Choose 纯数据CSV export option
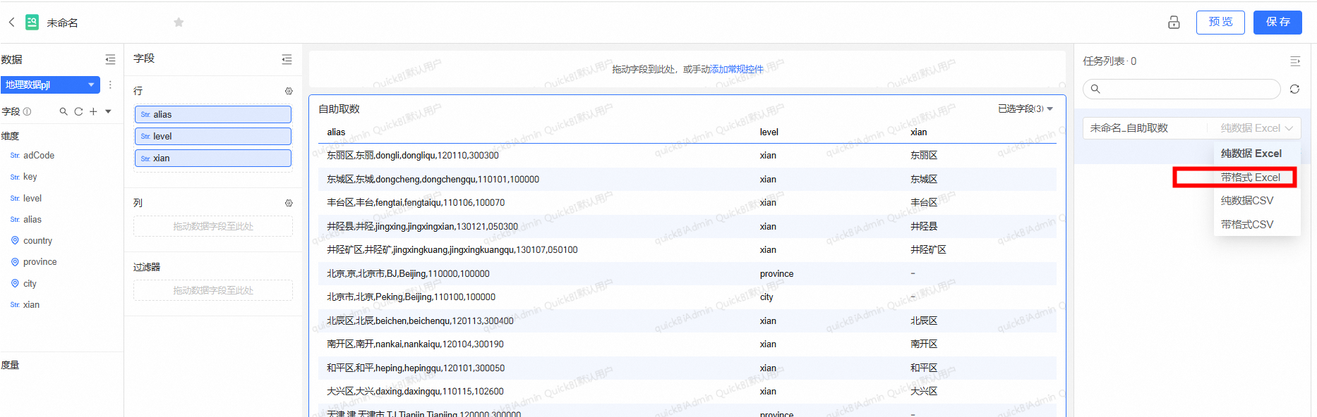This screenshot has height=417, width=1317. 1247,201
